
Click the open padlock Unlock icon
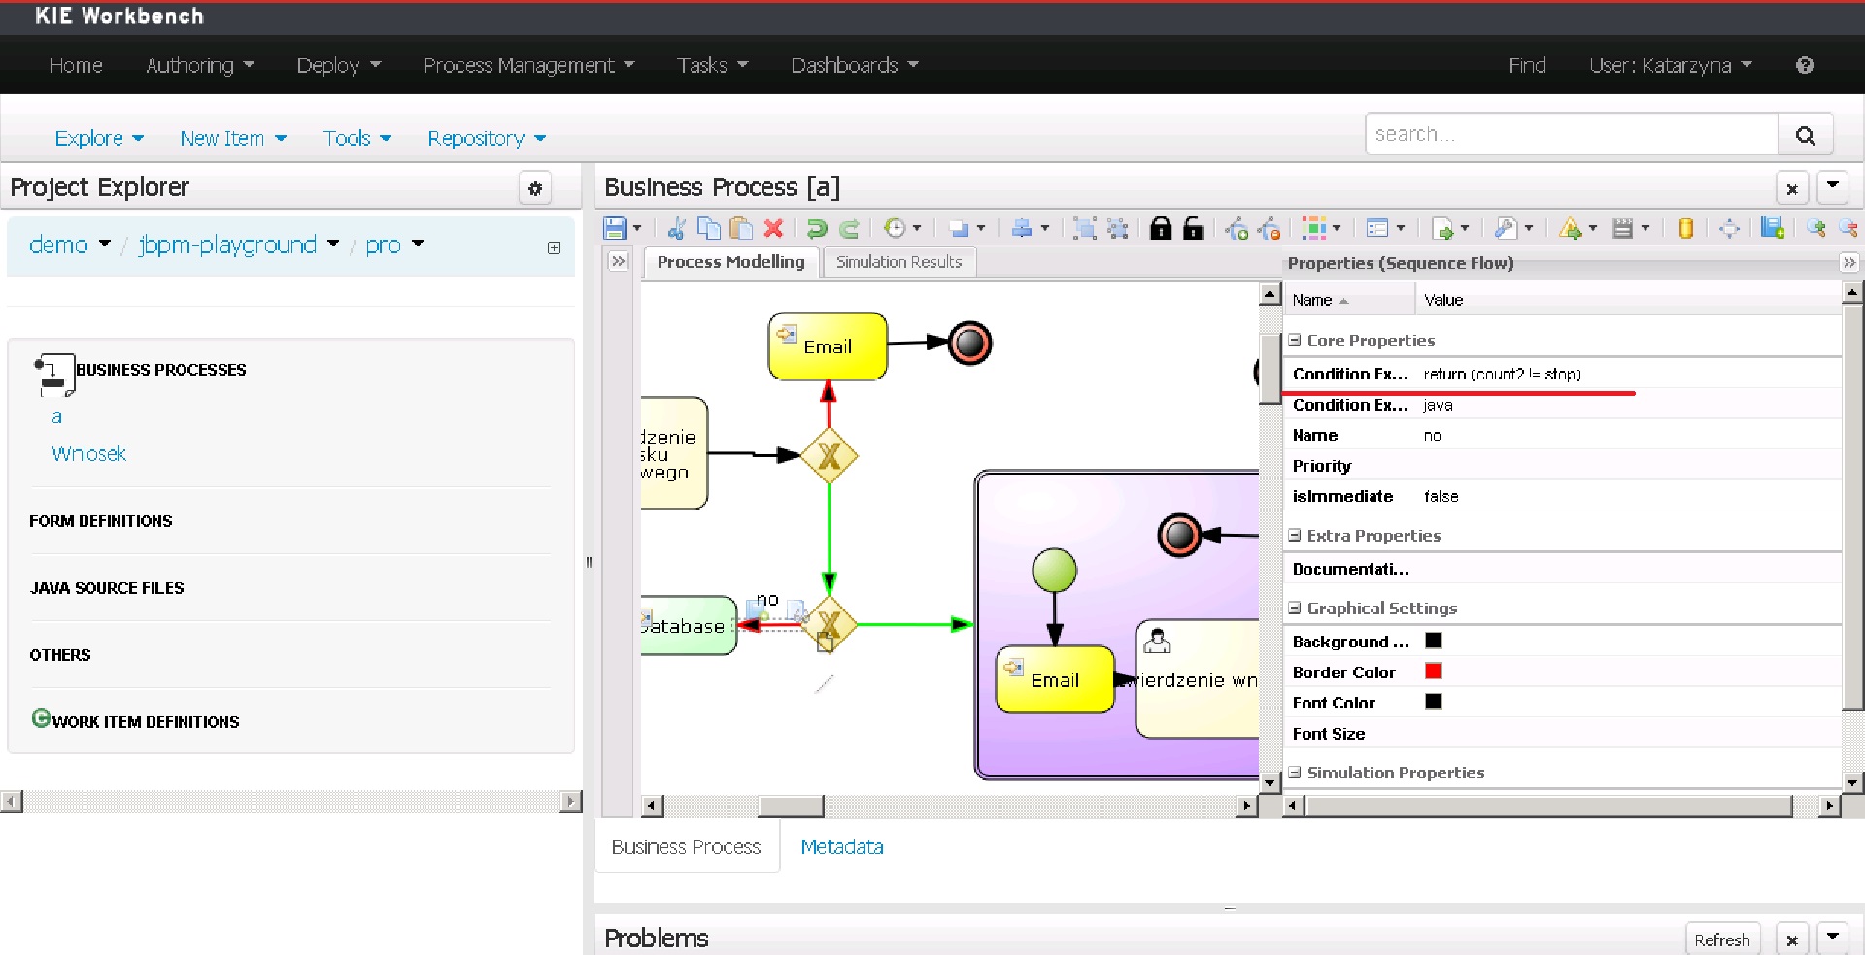(x=1194, y=228)
